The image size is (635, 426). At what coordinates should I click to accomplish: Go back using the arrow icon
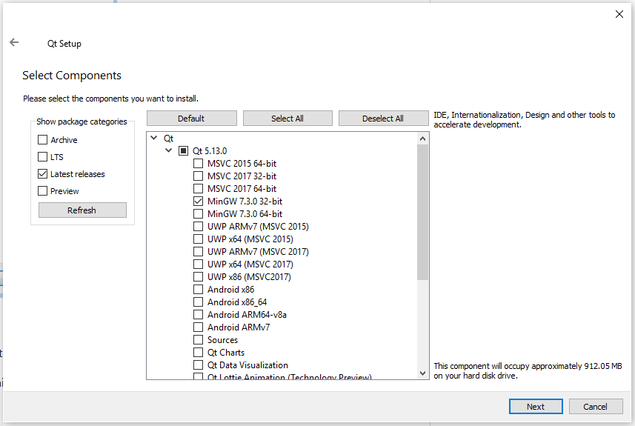(14, 42)
